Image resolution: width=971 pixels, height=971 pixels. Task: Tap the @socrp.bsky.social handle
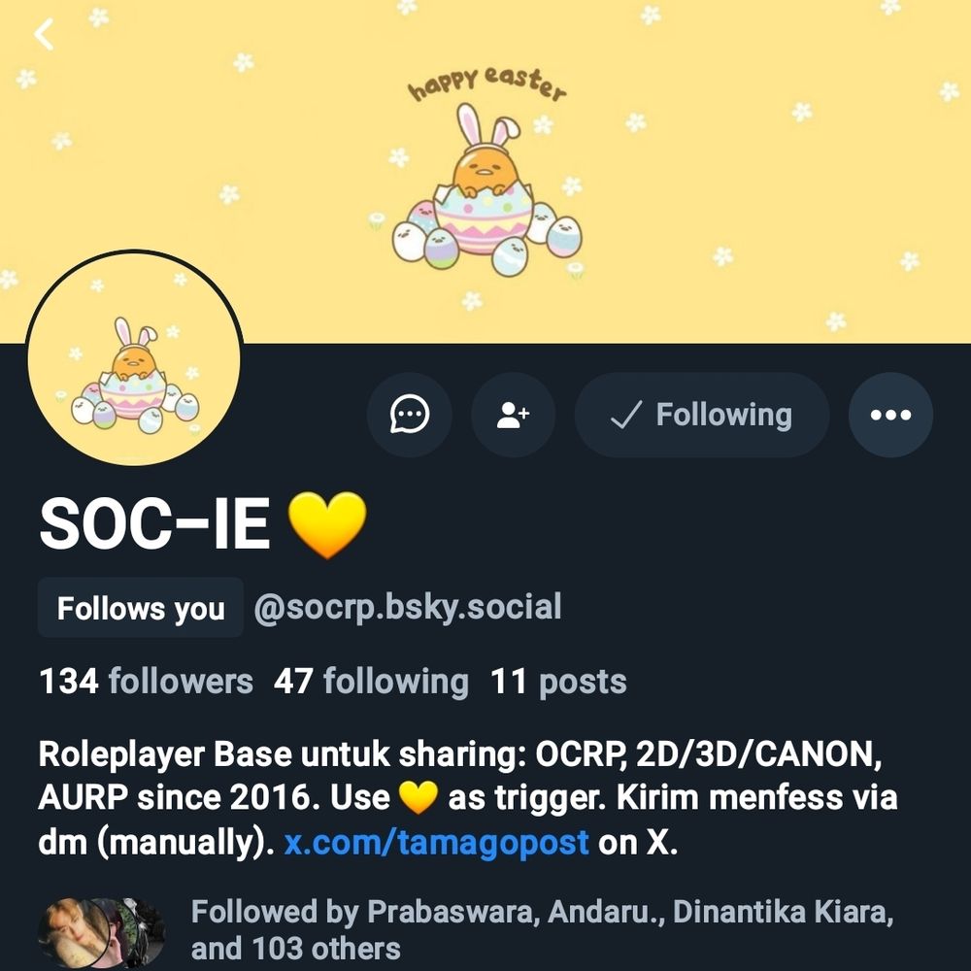click(408, 607)
